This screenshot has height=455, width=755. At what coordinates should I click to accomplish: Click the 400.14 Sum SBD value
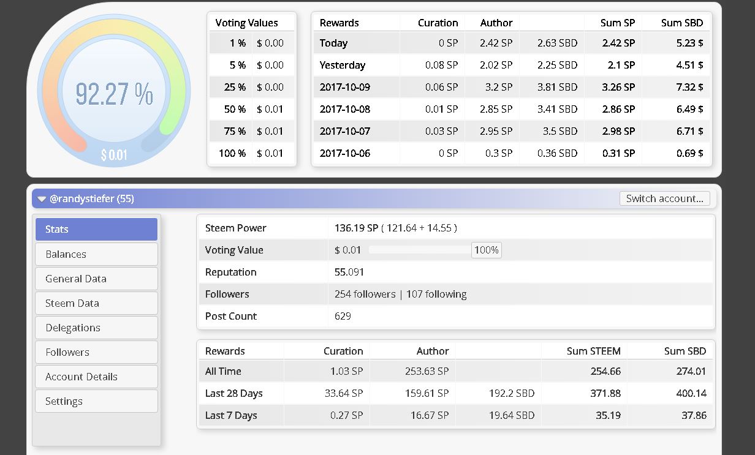click(691, 393)
